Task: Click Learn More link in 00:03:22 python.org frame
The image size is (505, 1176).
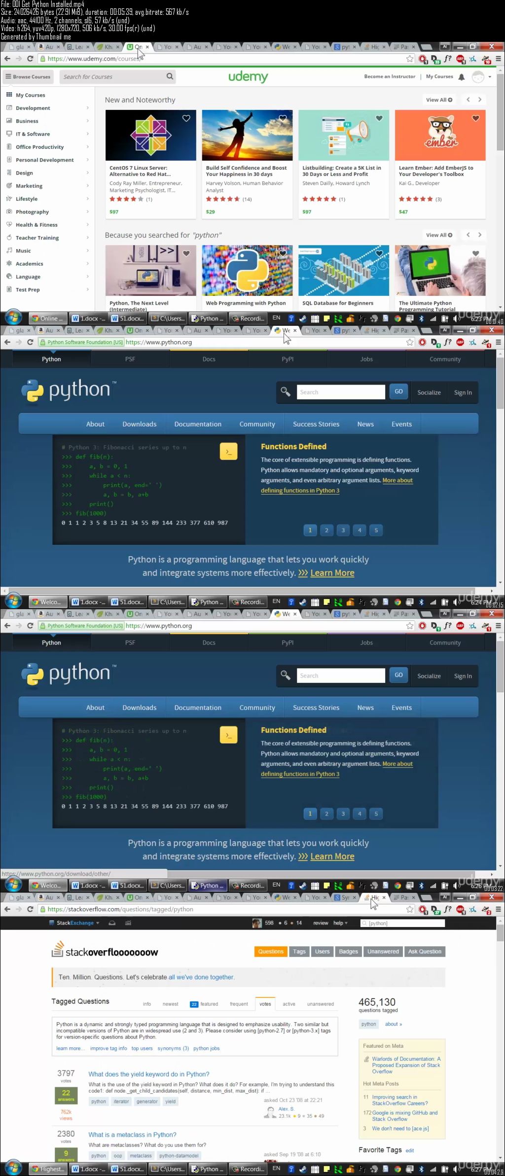Action: coord(332,856)
